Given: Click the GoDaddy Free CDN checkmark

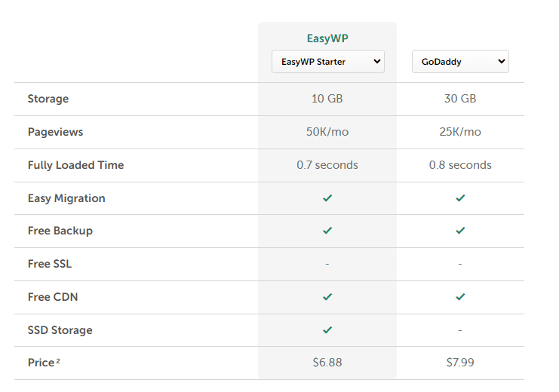Looking at the screenshot, I should click(x=460, y=297).
